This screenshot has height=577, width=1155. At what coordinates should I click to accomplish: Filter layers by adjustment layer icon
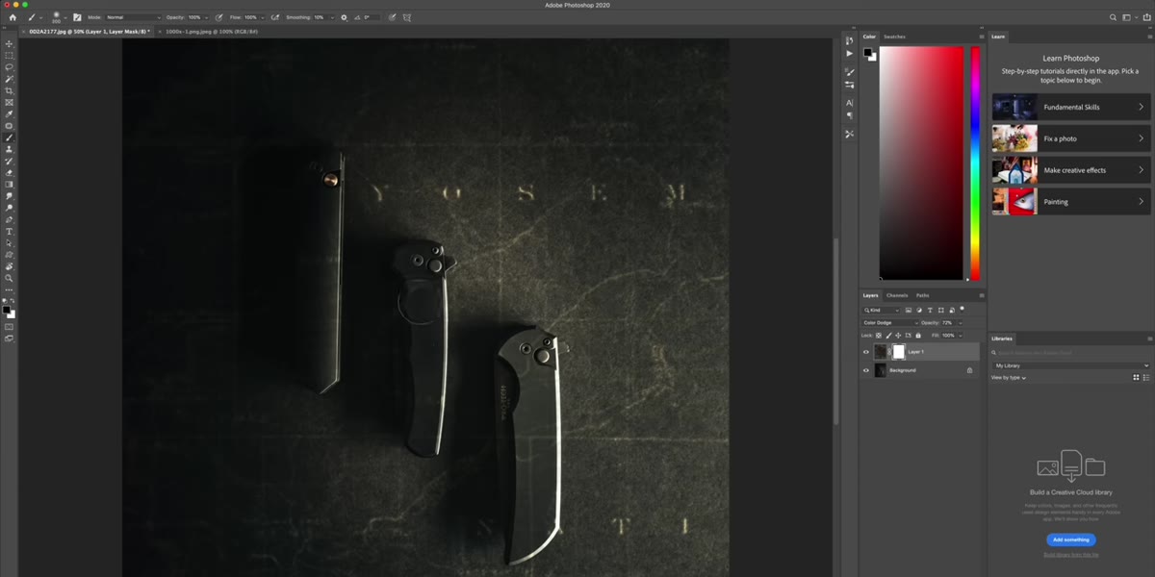(x=919, y=311)
